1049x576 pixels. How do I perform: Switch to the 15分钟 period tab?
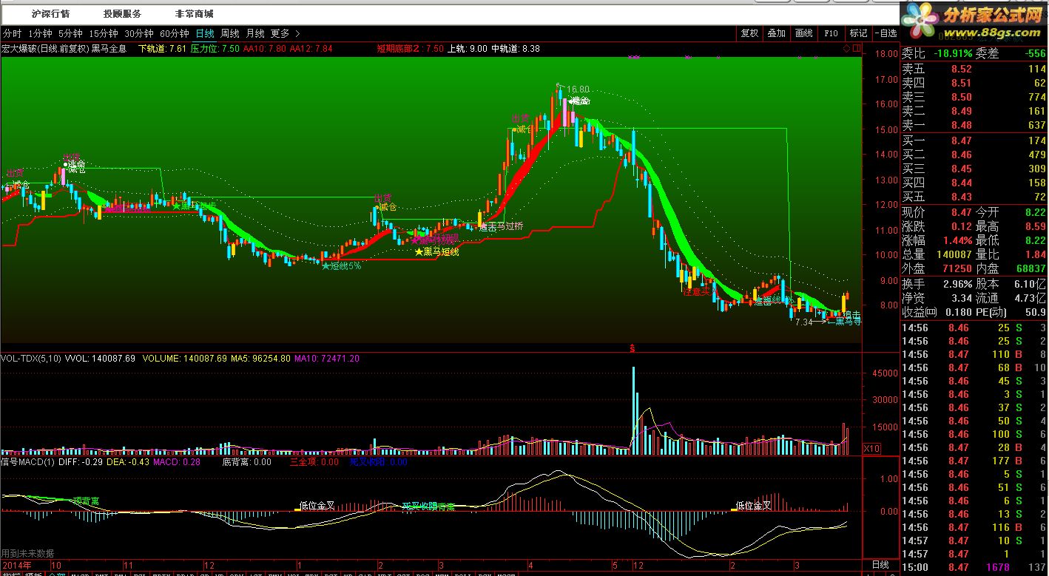104,33
